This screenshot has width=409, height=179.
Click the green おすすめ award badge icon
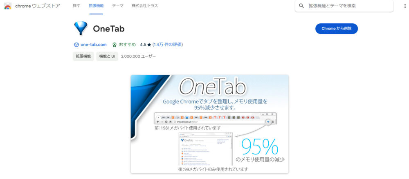pyautogui.click(x=114, y=45)
